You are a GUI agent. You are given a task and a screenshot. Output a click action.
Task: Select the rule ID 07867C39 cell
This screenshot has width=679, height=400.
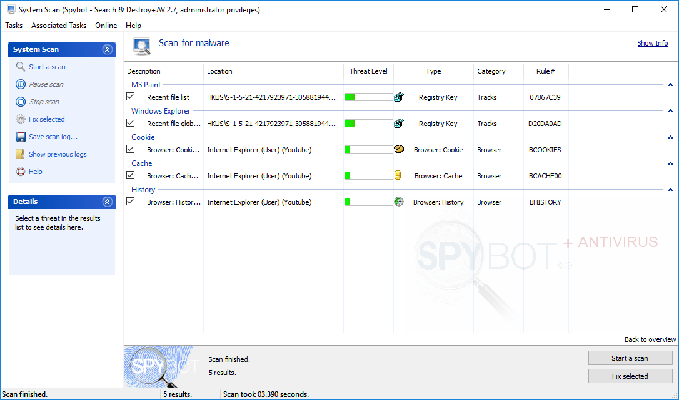pos(545,97)
